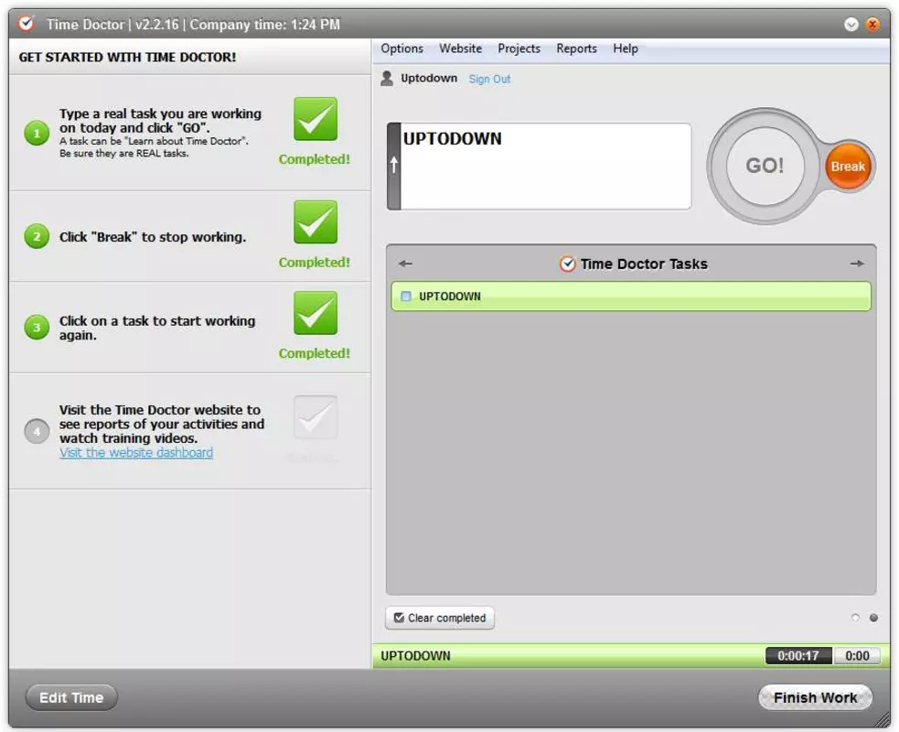Open the Options menu
This screenshot has height=732, width=899.
[401, 48]
